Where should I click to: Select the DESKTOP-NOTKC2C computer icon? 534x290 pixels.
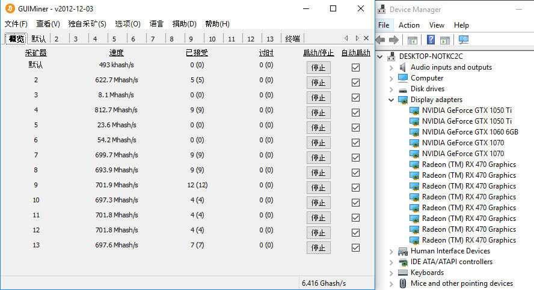pos(391,56)
